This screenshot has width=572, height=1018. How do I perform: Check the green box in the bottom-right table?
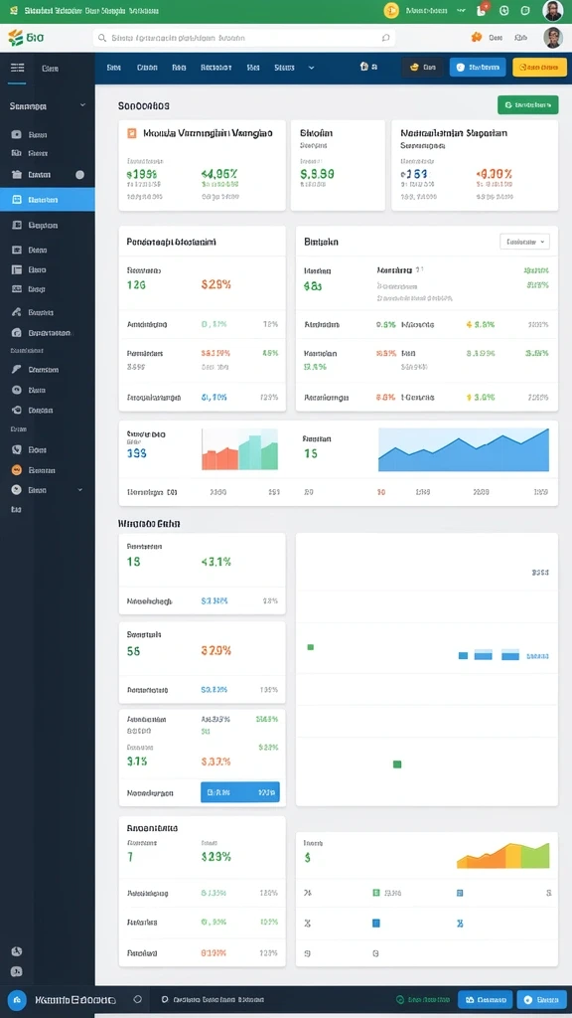coord(376,894)
